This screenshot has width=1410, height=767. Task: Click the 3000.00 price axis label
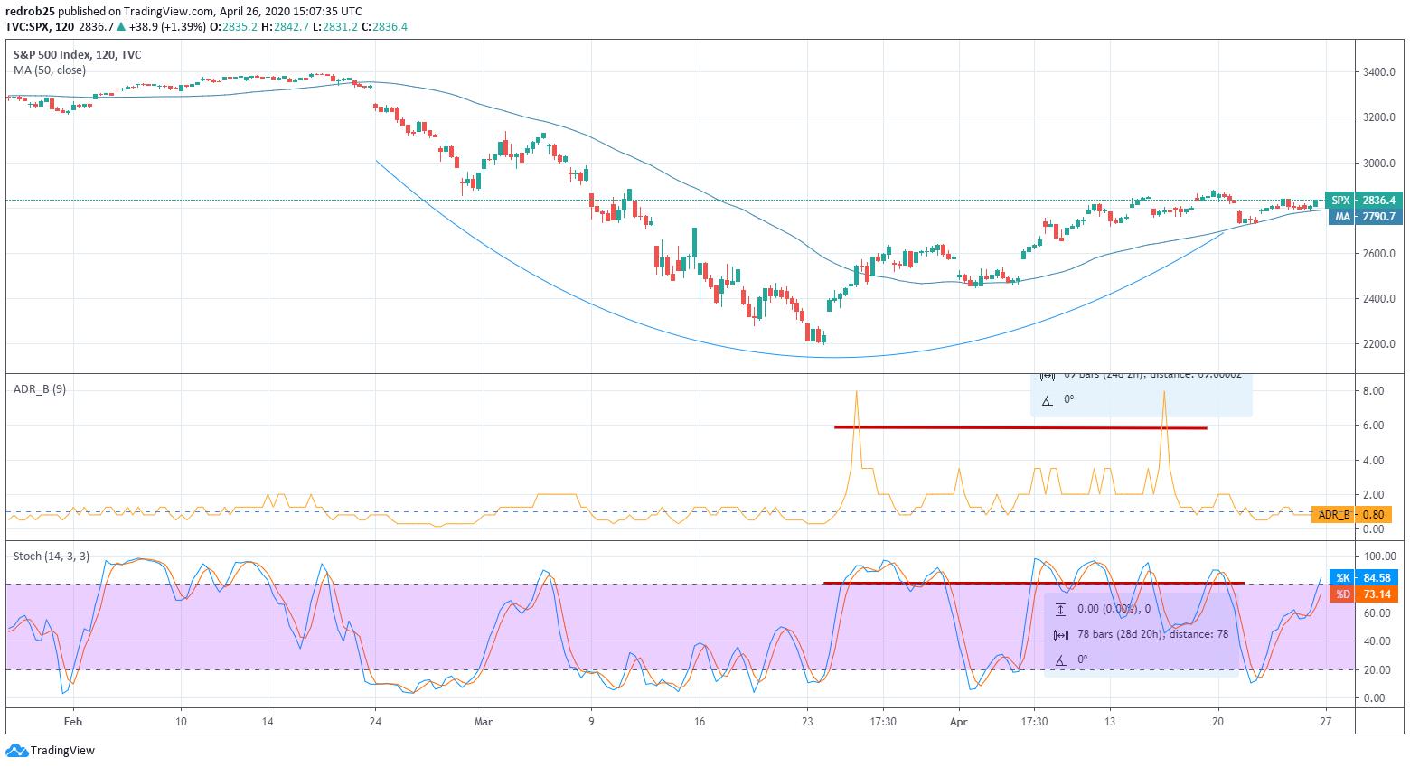[x=1379, y=164]
